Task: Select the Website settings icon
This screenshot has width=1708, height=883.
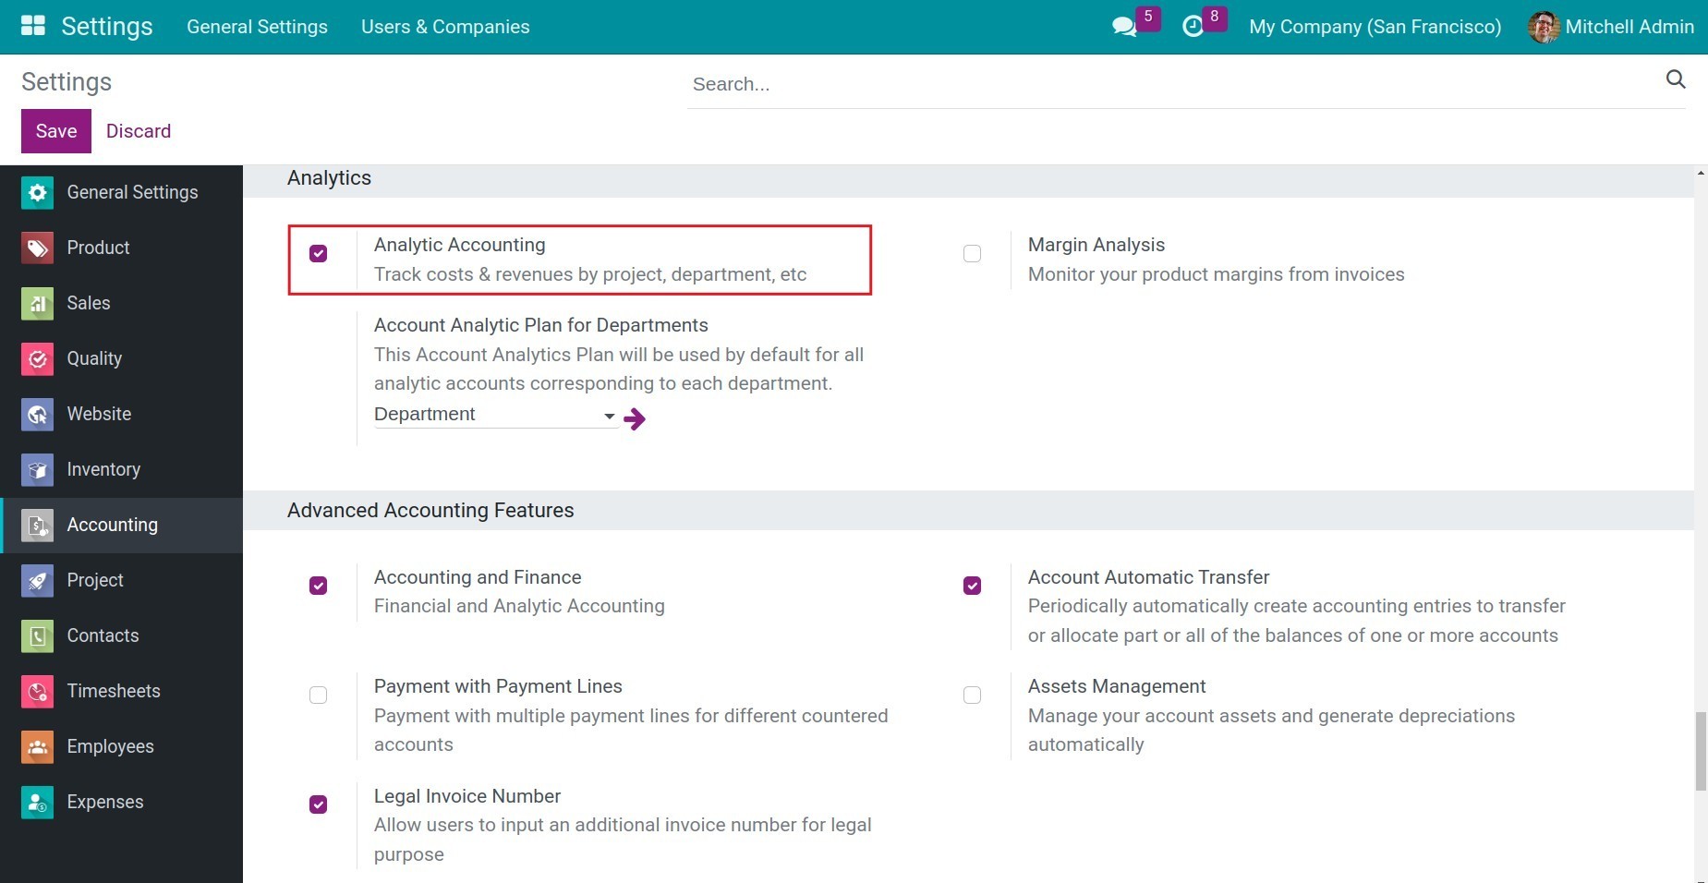Action: point(37,414)
